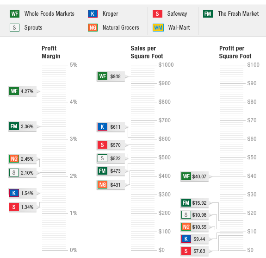Click the Kroger 1.54% profit margin tag
The width and height of the screenshot is (266, 258).
[22, 193]
